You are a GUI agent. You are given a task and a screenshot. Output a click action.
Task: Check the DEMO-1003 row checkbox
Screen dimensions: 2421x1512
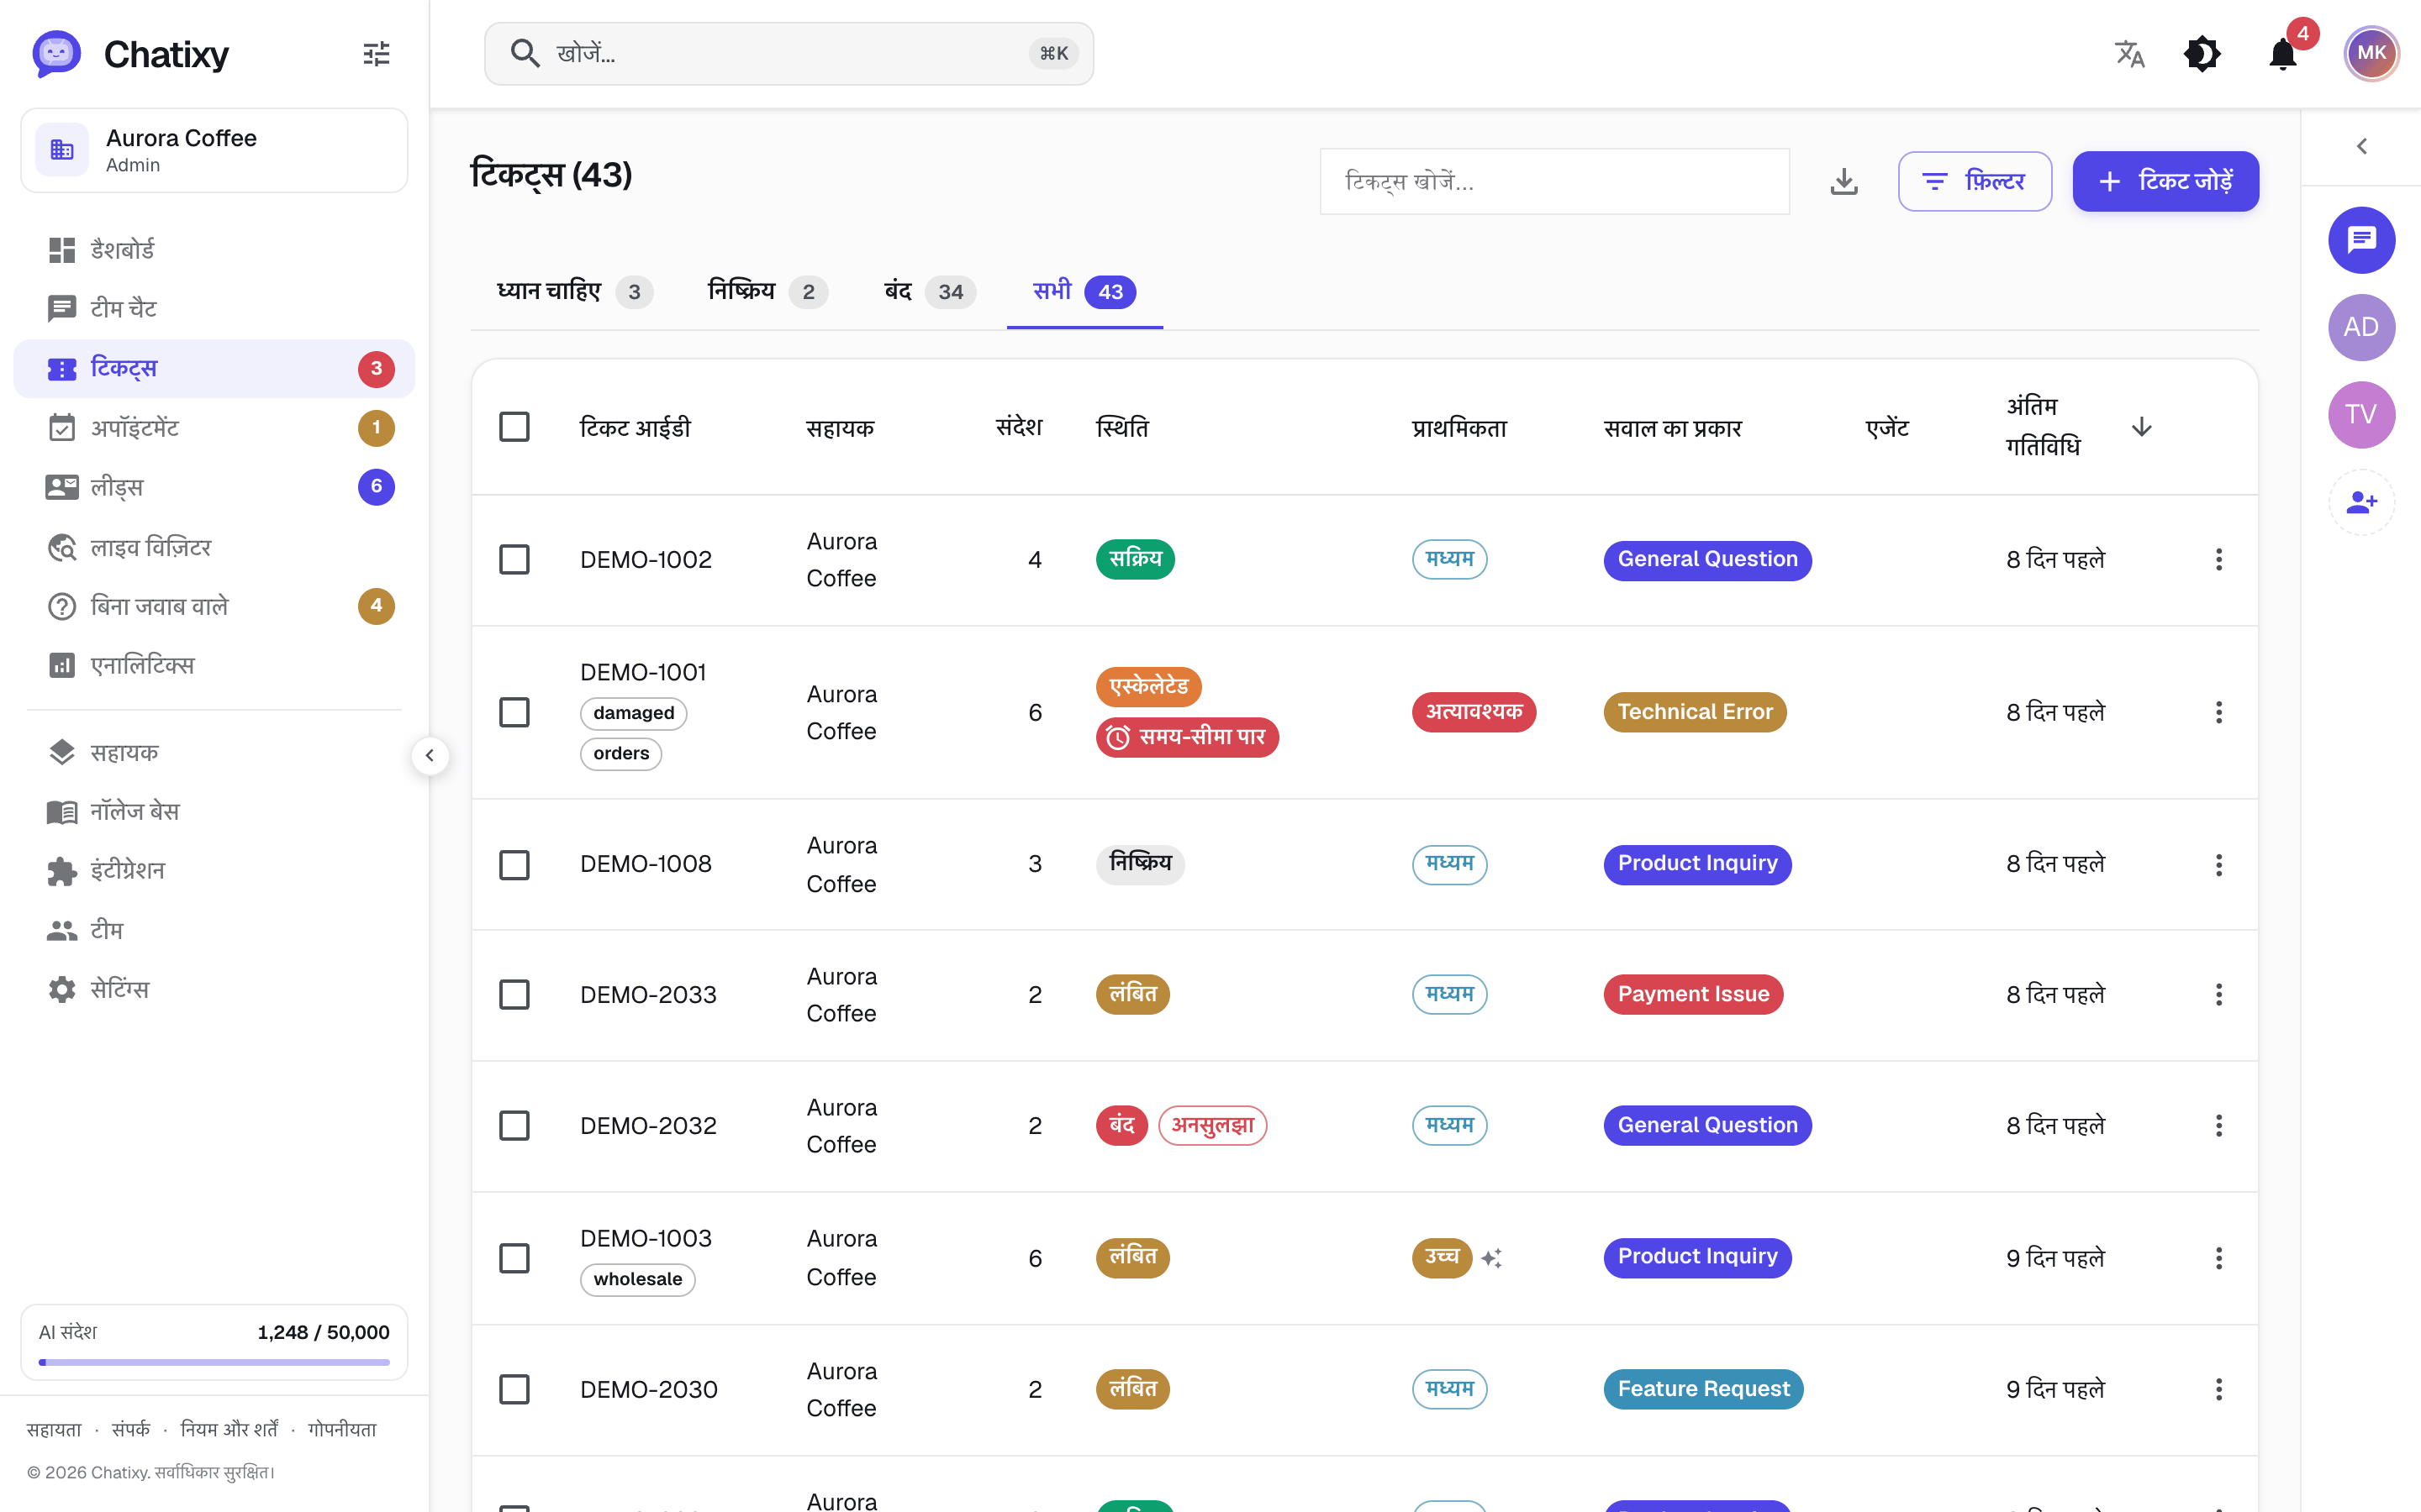tap(514, 1258)
